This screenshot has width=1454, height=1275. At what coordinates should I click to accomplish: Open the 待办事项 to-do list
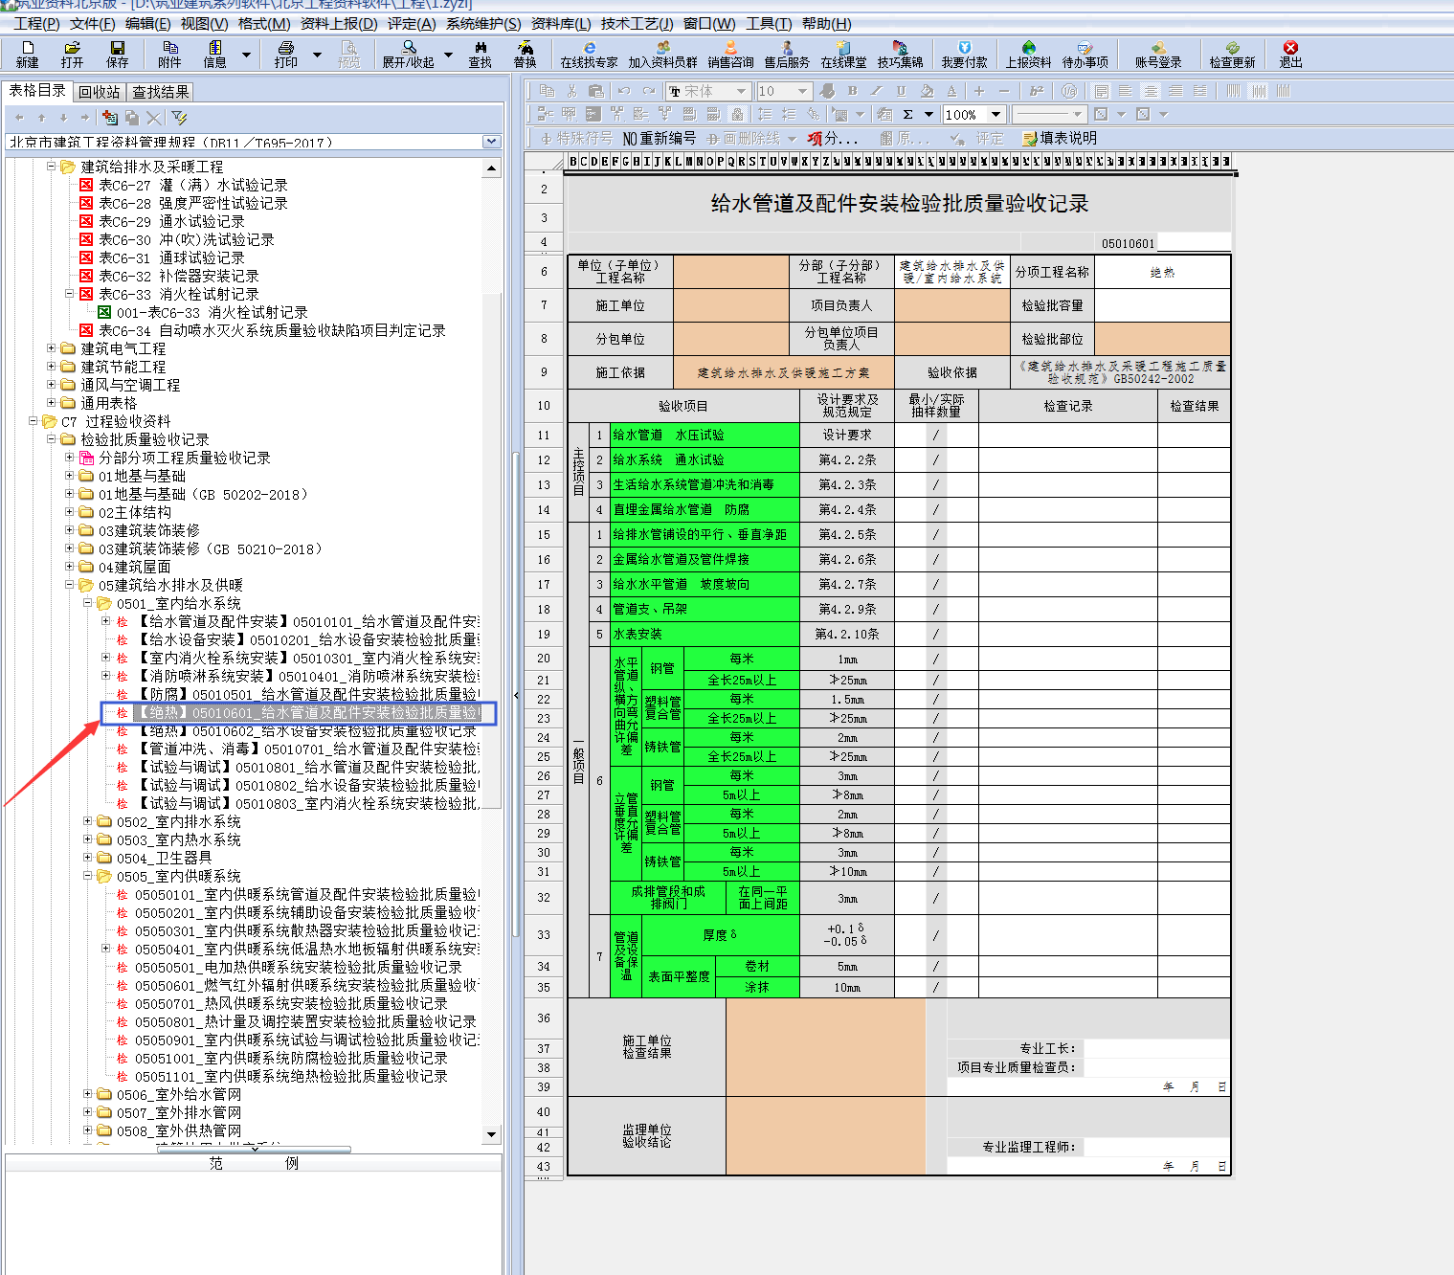[x=1085, y=54]
